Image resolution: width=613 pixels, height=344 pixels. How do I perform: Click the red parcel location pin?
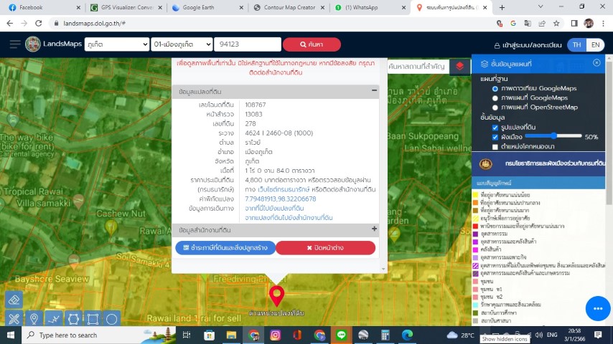(x=277, y=295)
